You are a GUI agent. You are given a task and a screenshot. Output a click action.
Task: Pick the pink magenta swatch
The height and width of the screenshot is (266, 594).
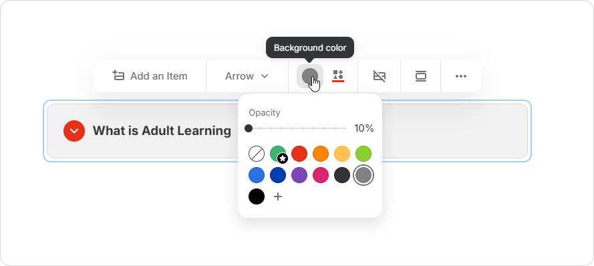click(x=321, y=175)
